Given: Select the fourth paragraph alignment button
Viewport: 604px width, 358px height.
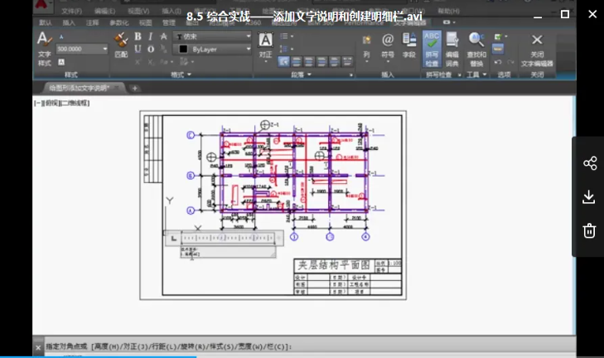Looking at the screenshot, I should point(321,61).
